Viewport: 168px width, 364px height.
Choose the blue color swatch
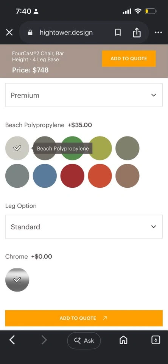point(45,176)
